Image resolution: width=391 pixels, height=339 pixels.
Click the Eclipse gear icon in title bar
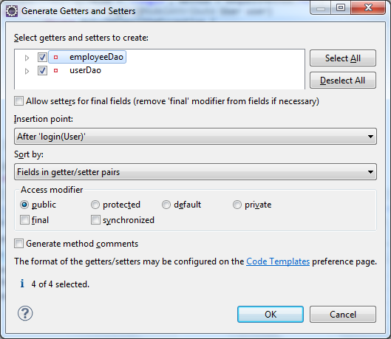(x=12, y=11)
